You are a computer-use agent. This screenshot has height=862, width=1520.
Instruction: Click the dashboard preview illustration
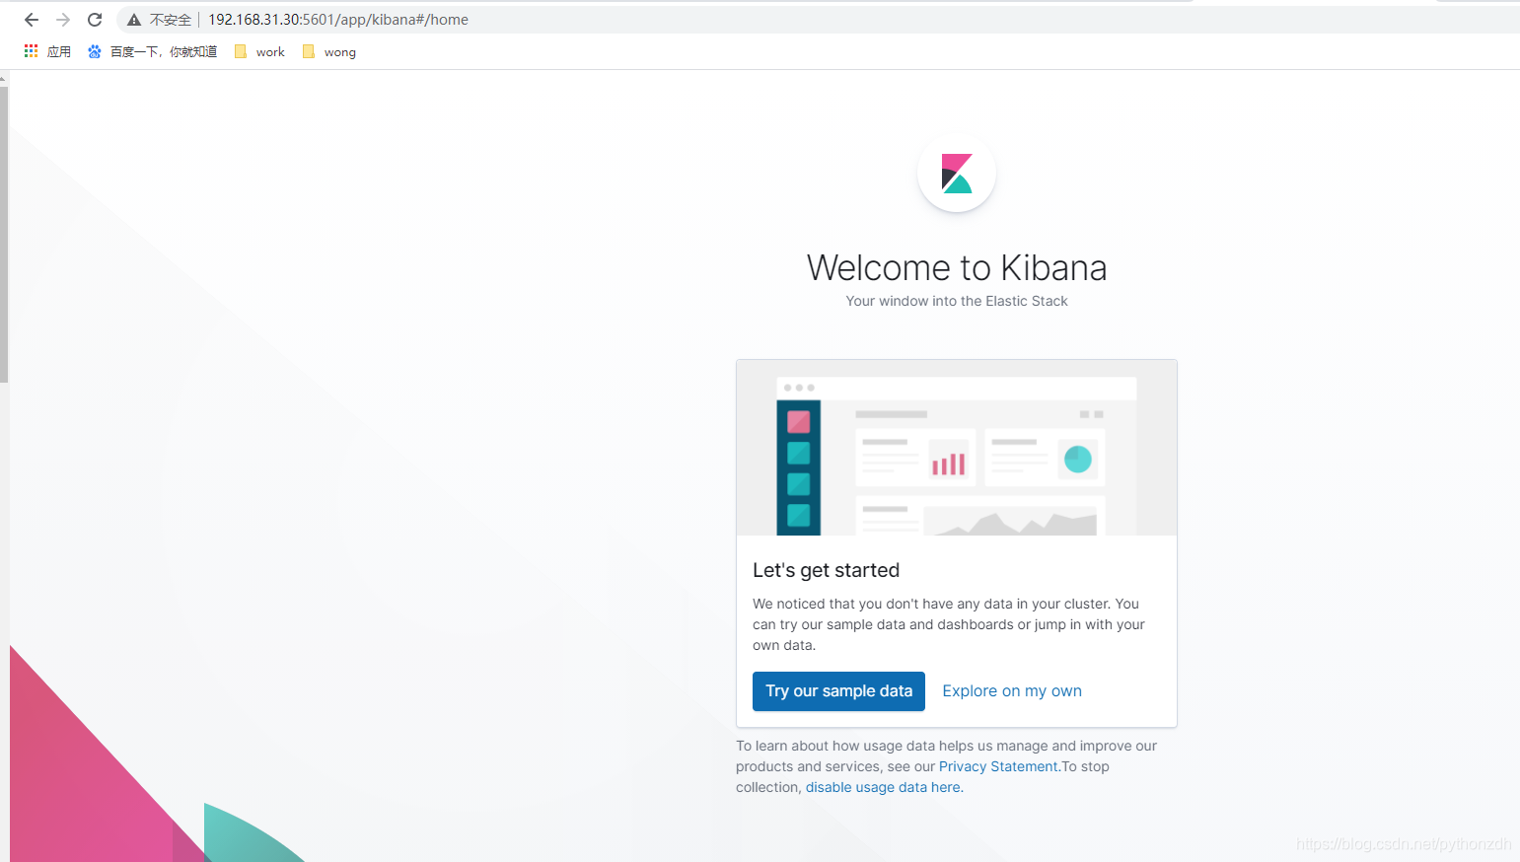957,448
